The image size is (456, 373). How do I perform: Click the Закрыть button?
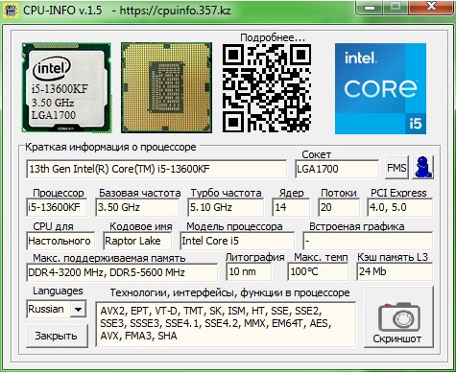click(x=57, y=336)
